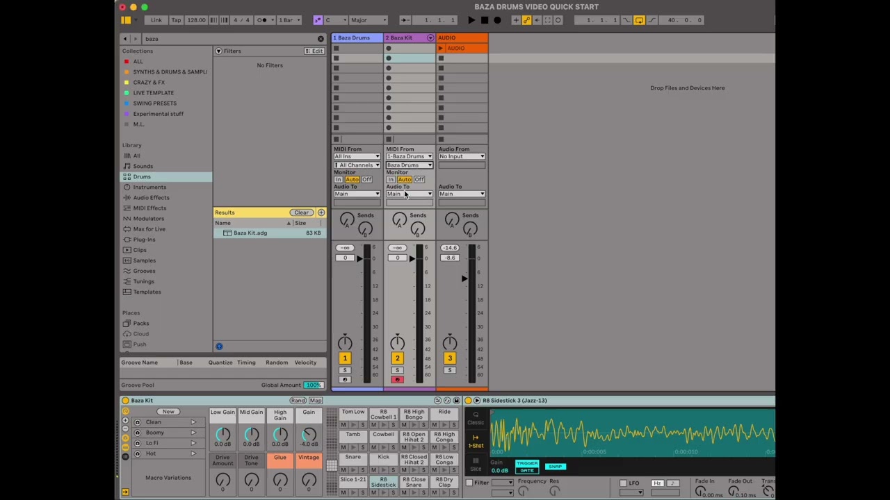Clear the browser search results
This screenshot has width=890, height=500.
(x=301, y=212)
